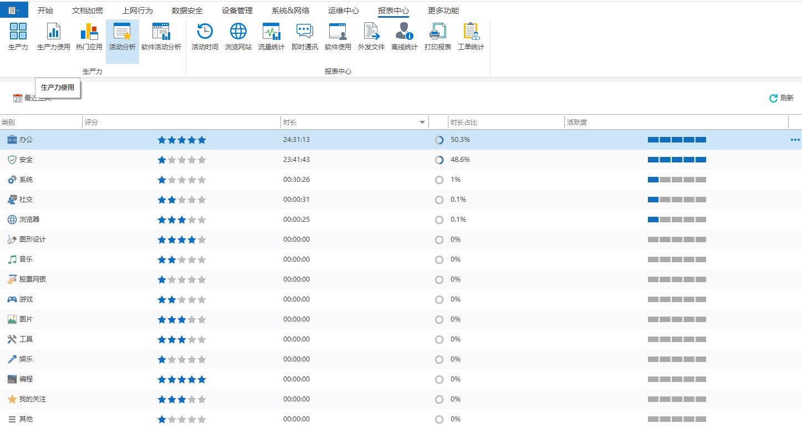Screen dimensions: 802x433
Task: Sort by the 活跃度 column header
Action: 676,123
